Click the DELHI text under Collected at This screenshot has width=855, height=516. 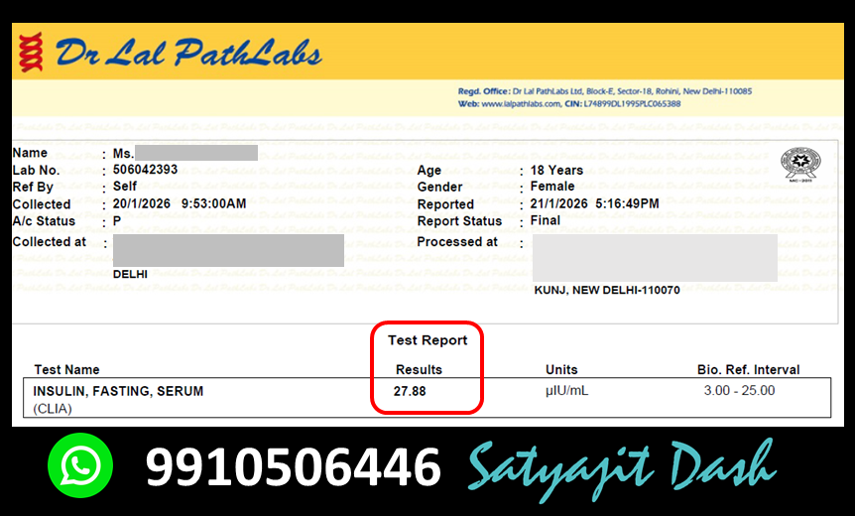click(130, 274)
